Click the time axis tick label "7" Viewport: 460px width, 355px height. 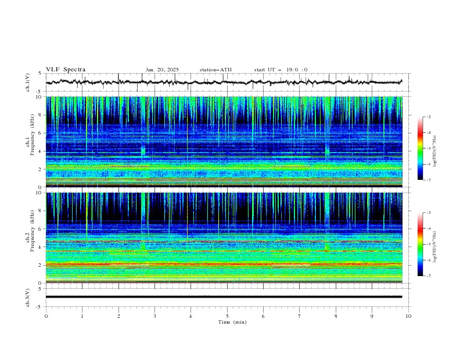pyautogui.click(x=300, y=316)
